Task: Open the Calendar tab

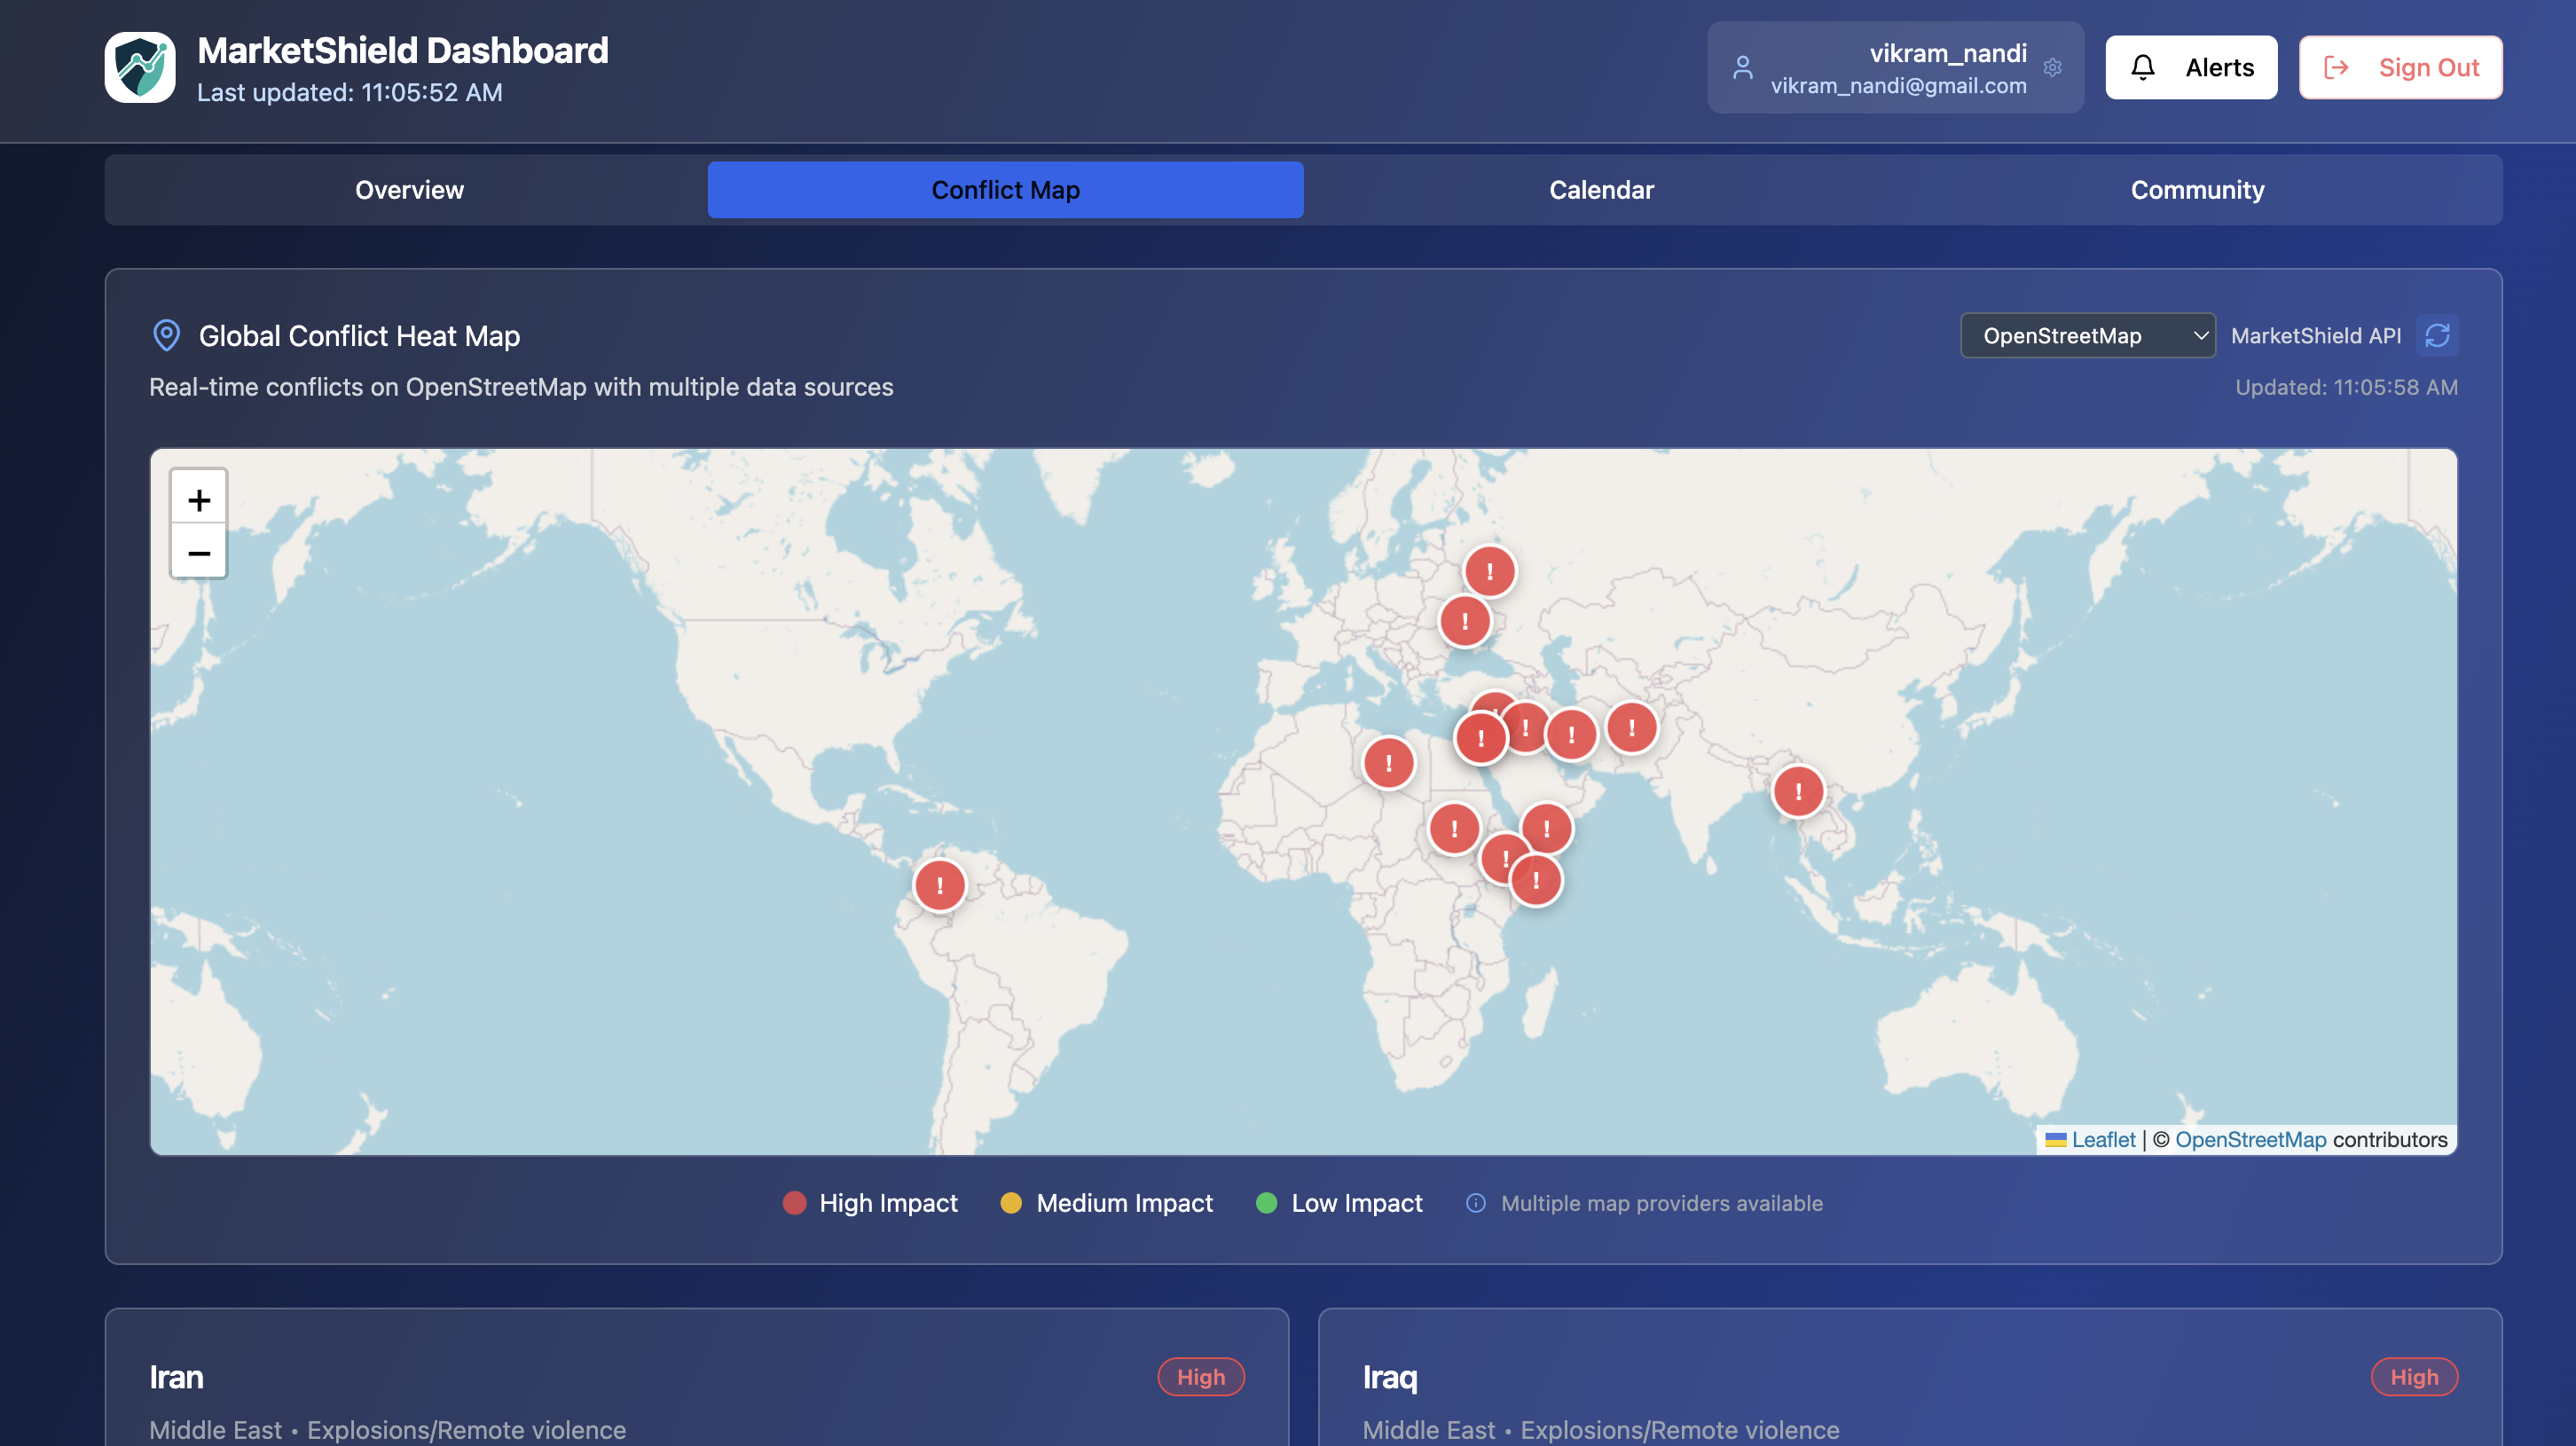Action: click(1600, 190)
